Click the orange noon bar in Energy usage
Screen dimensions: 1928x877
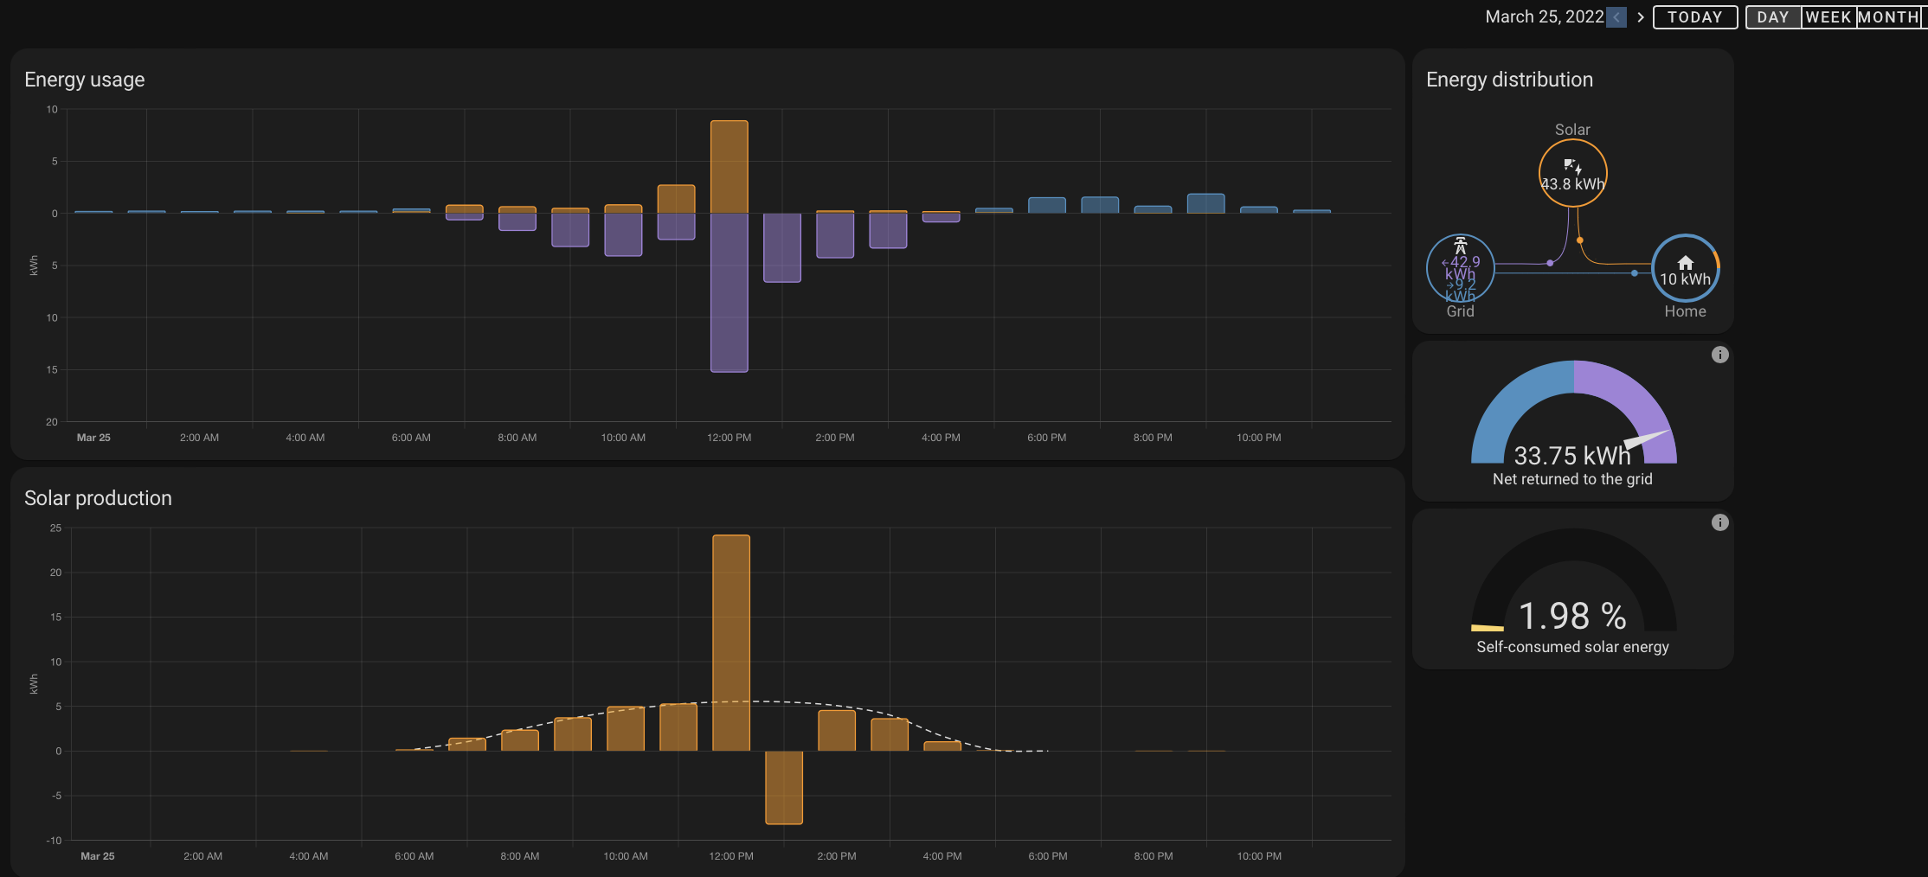click(x=729, y=167)
